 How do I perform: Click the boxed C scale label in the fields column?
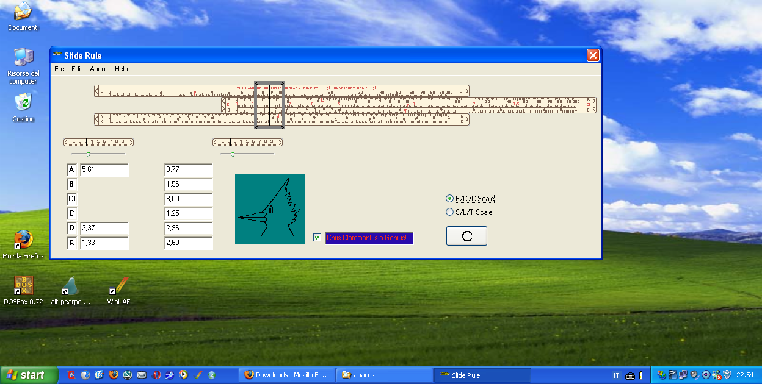tap(71, 213)
